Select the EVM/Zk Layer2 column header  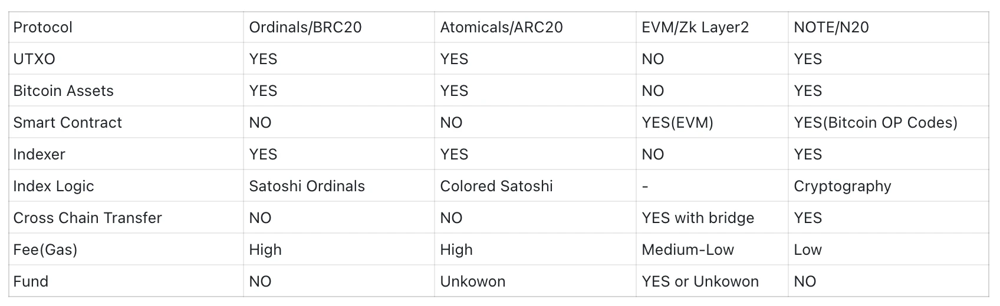(x=695, y=27)
